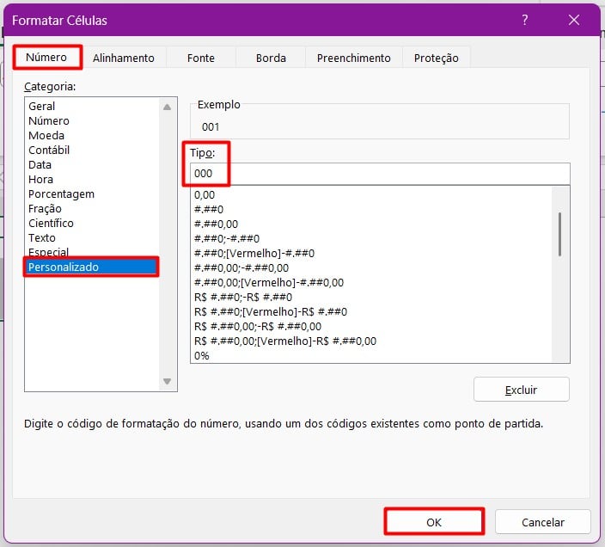605x547 pixels.
Task: Close the Formatar Células dialog
Action: click(x=574, y=20)
